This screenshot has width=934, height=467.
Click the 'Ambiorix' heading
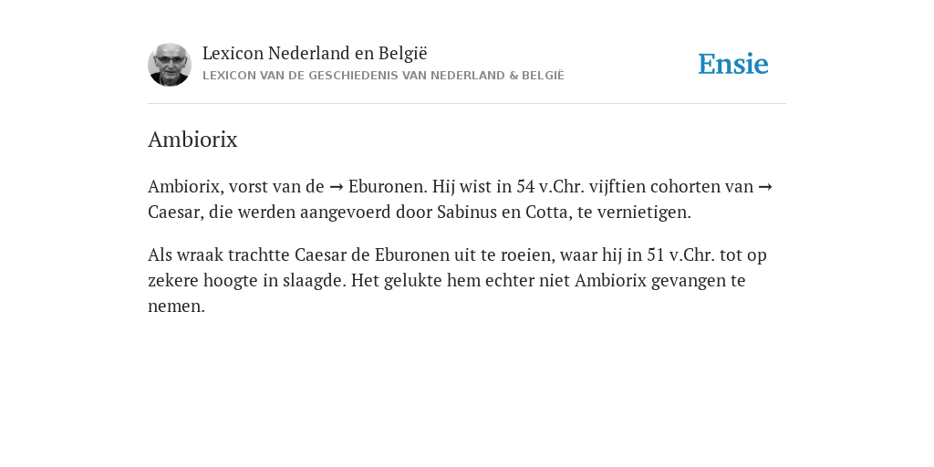pyautogui.click(x=192, y=140)
